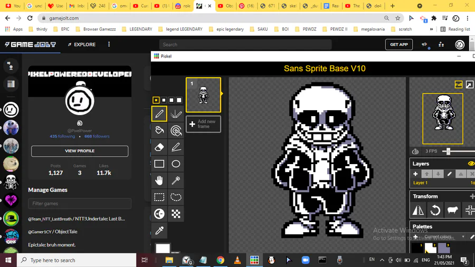Screen dimensions: 475x267
Task: Select the Paint Bucket tool
Action: point(159,130)
